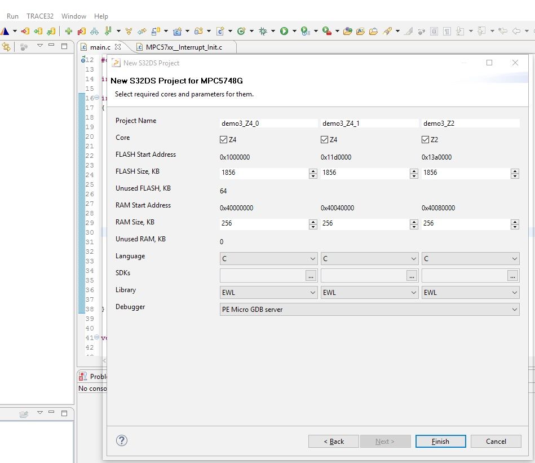Browse SDKs for demo3_Z2 via ellipsis button

tap(513, 276)
